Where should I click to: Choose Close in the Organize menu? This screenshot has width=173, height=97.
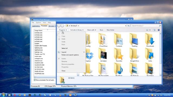coord(64,71)
